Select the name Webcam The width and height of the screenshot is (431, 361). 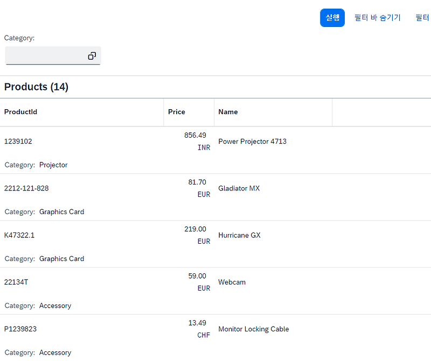[232, 282]
